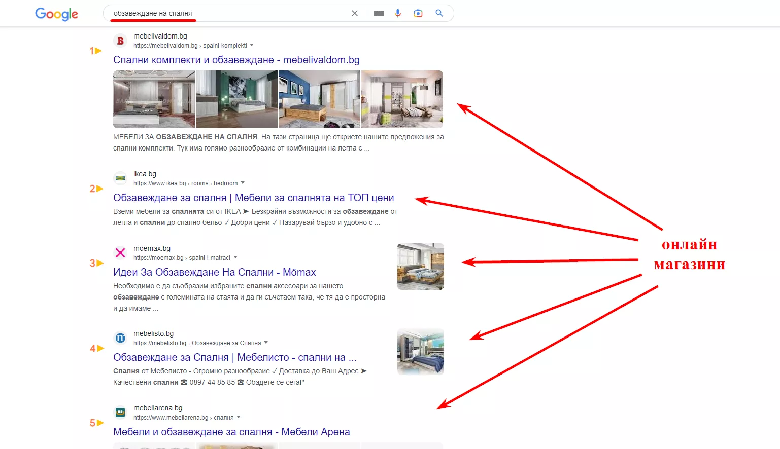This screenshot has height=449, width=780.
Task: Click the mebeliarena.bg favicon
Action: [120, 413]
